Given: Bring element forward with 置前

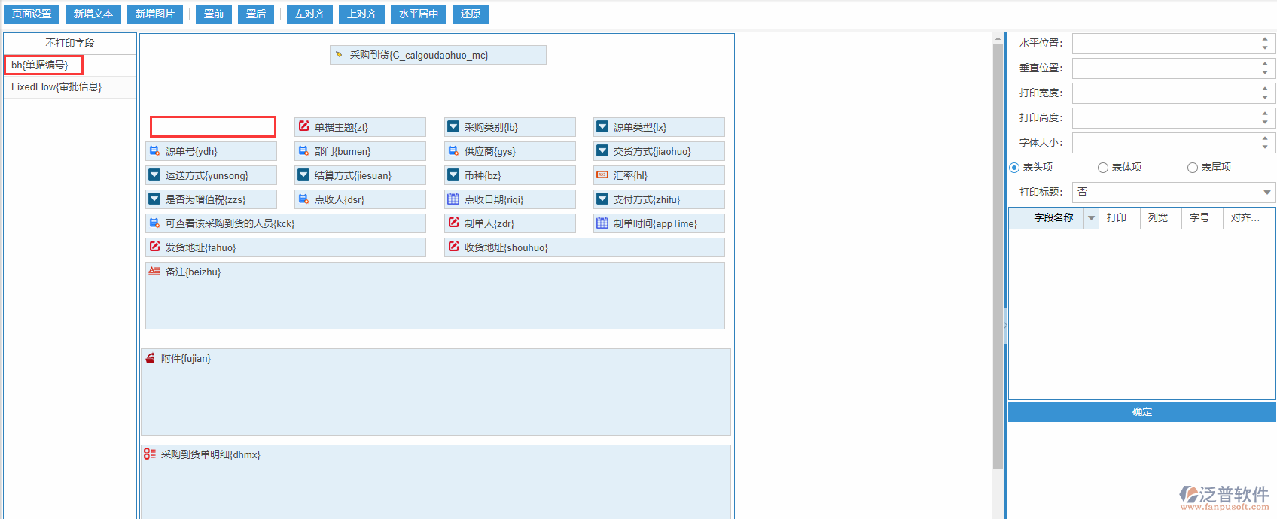Looking at the screenshot, I should [x=214, y=14].
